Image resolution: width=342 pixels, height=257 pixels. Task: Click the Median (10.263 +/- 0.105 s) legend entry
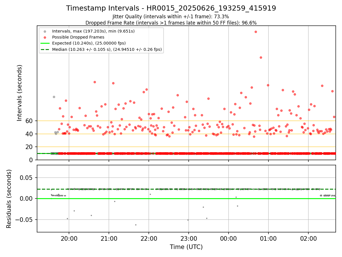click(107, 49)
